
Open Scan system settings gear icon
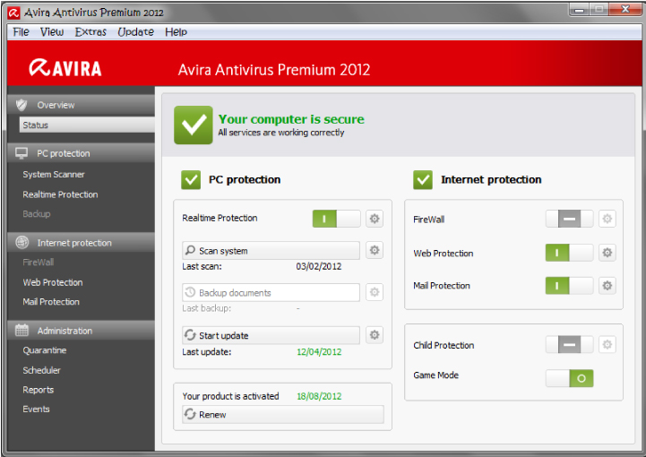click(375, 251)
